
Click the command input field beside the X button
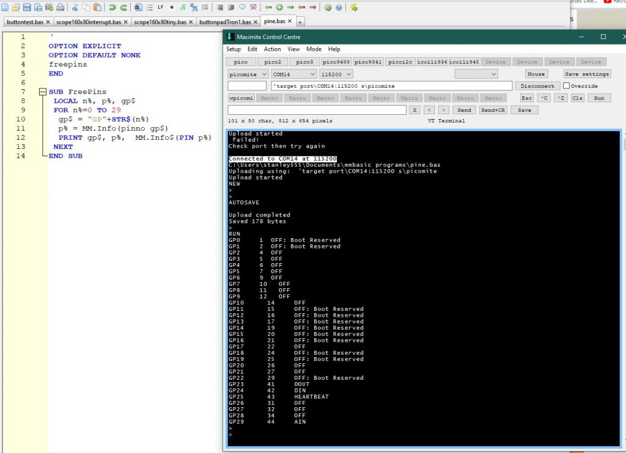(317, 110)
